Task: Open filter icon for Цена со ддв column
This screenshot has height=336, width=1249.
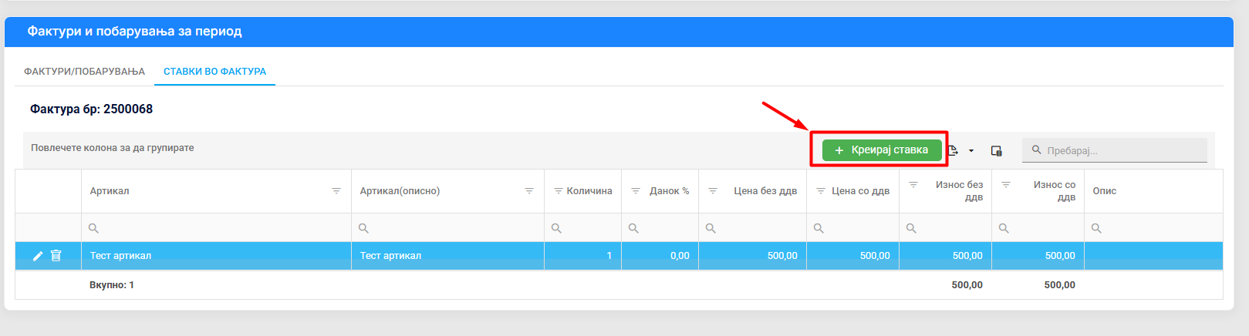Action: 821,191
